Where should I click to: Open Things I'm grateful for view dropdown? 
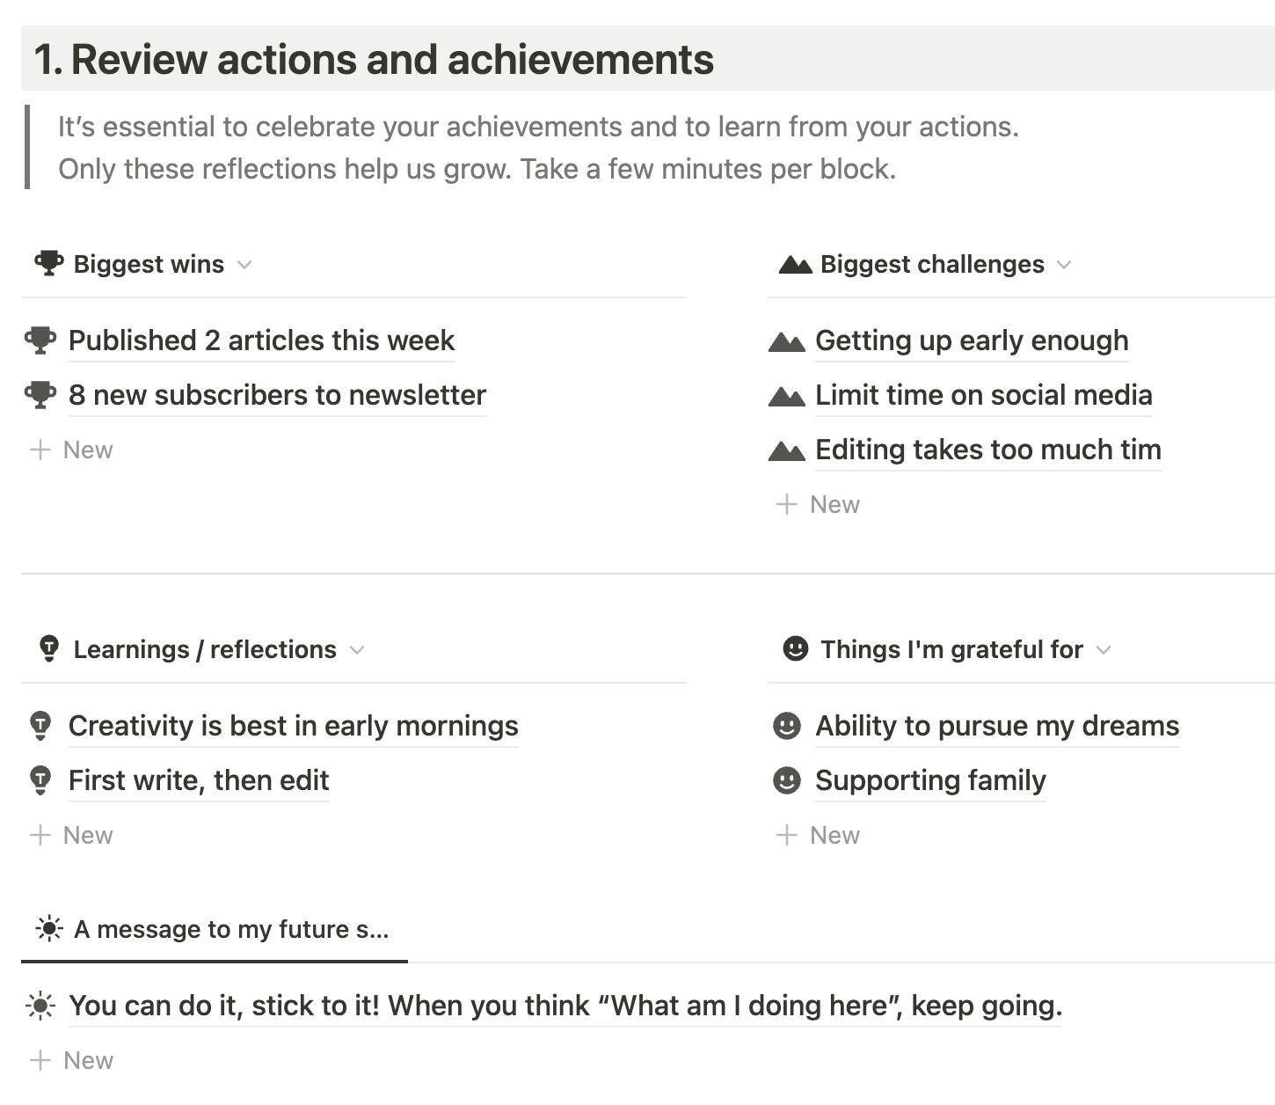pyautogui.click(x=1104, y=650)
